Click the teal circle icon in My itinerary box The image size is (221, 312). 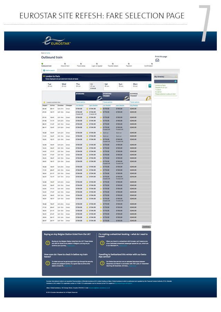(175, 81)
